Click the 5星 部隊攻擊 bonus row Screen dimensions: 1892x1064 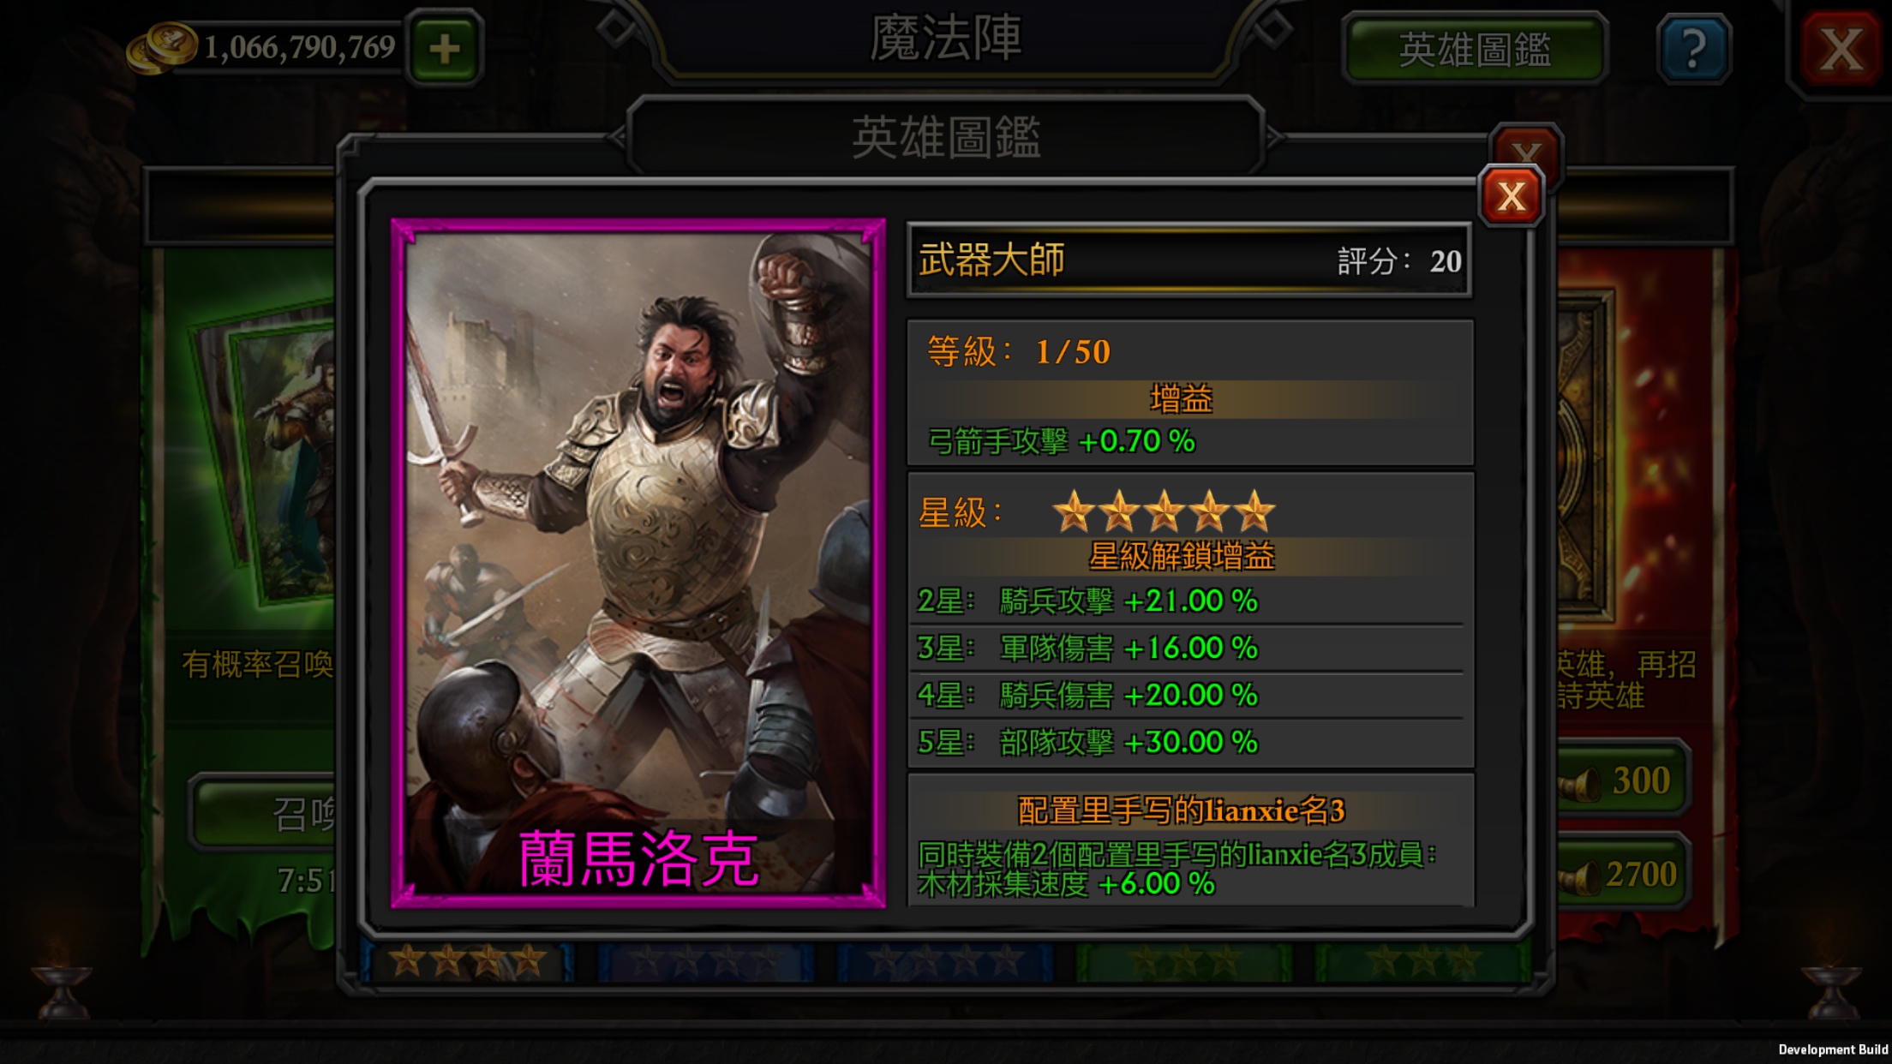[1189, 742]
